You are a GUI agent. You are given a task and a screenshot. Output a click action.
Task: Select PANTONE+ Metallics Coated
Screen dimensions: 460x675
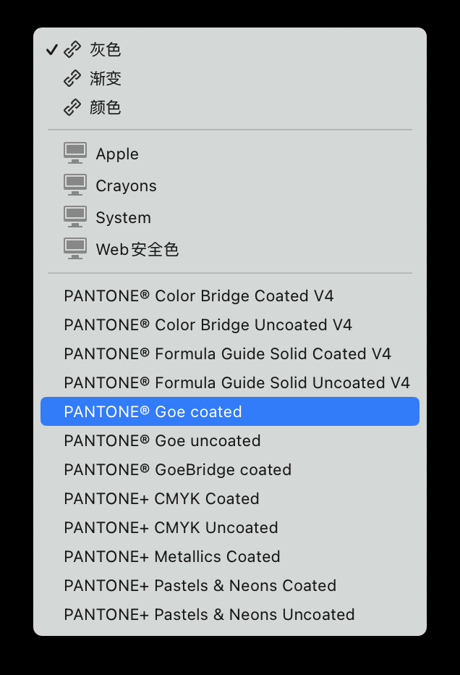(171, 557)
